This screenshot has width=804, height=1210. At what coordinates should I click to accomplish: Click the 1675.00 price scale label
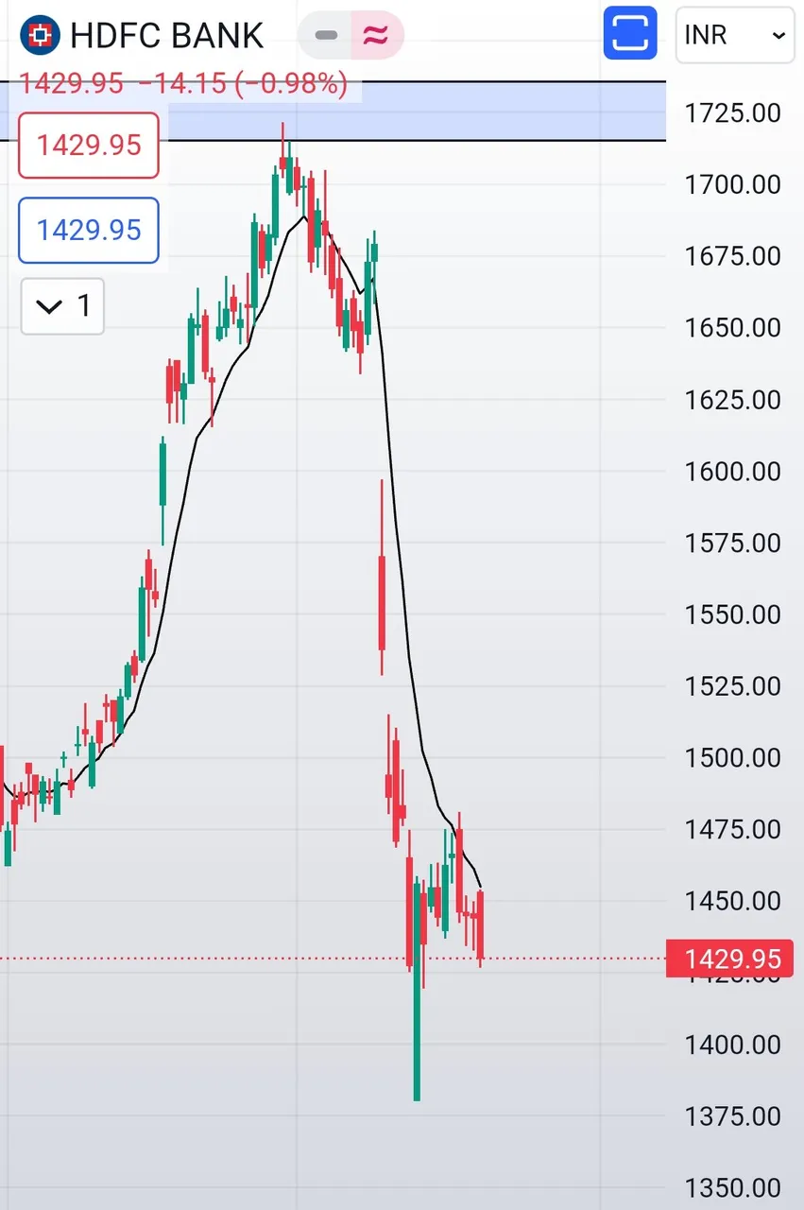point(732,256)
